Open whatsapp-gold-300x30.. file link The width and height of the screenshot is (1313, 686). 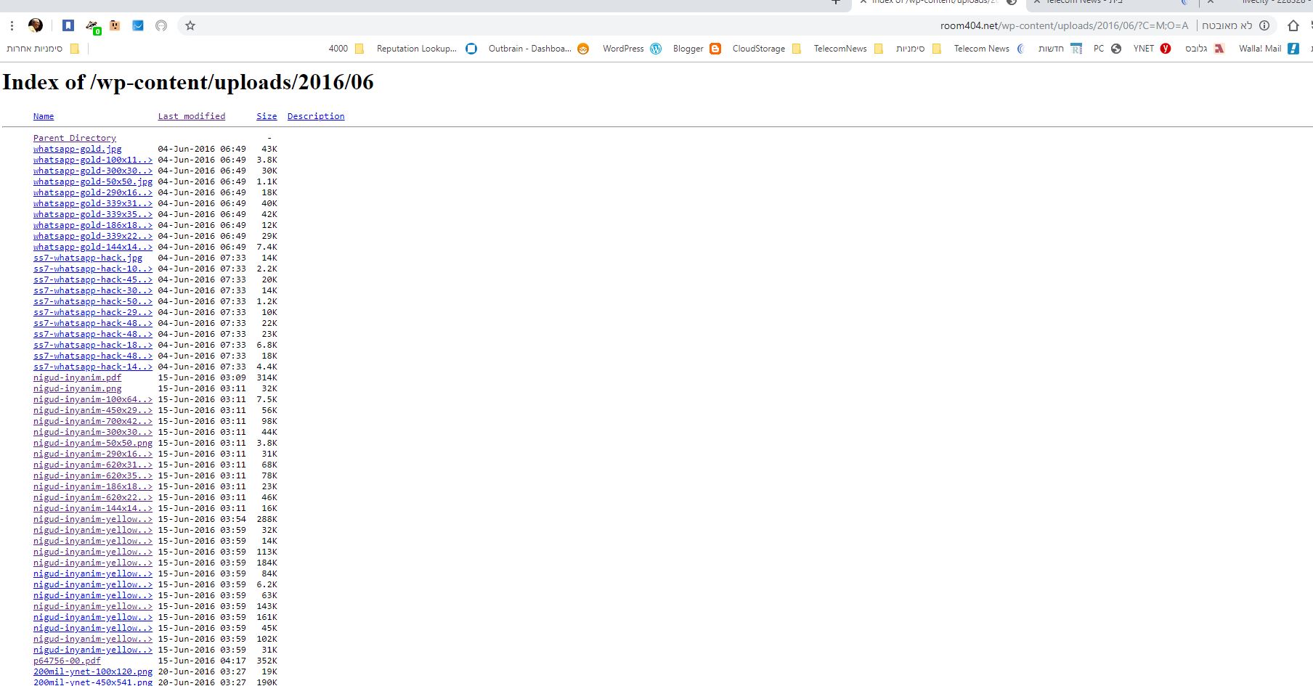point(93,171)
